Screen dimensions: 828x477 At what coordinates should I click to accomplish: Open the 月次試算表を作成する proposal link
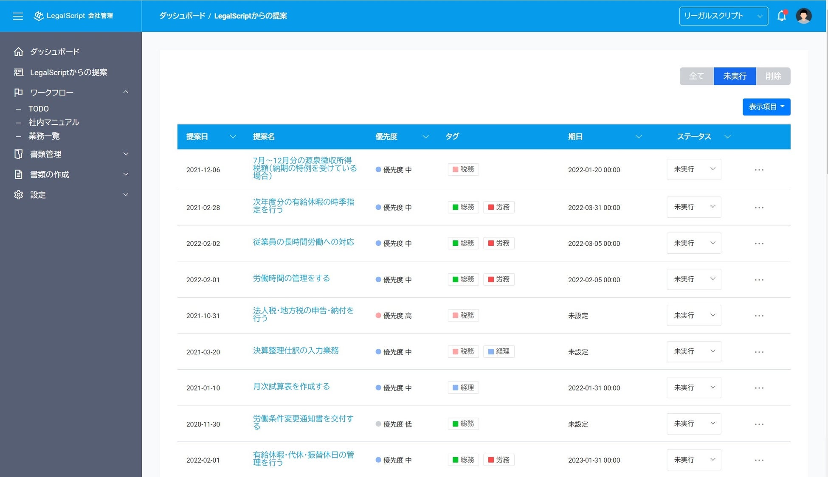point(291,387)
